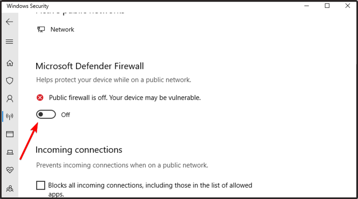358x199 pixels.
Task: Check the Blocks all incoming connections box
Action: click(41, 185)
